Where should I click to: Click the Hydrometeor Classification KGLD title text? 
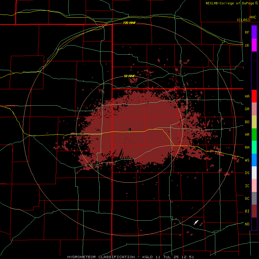pyautogui.click(x=130, y=257)
